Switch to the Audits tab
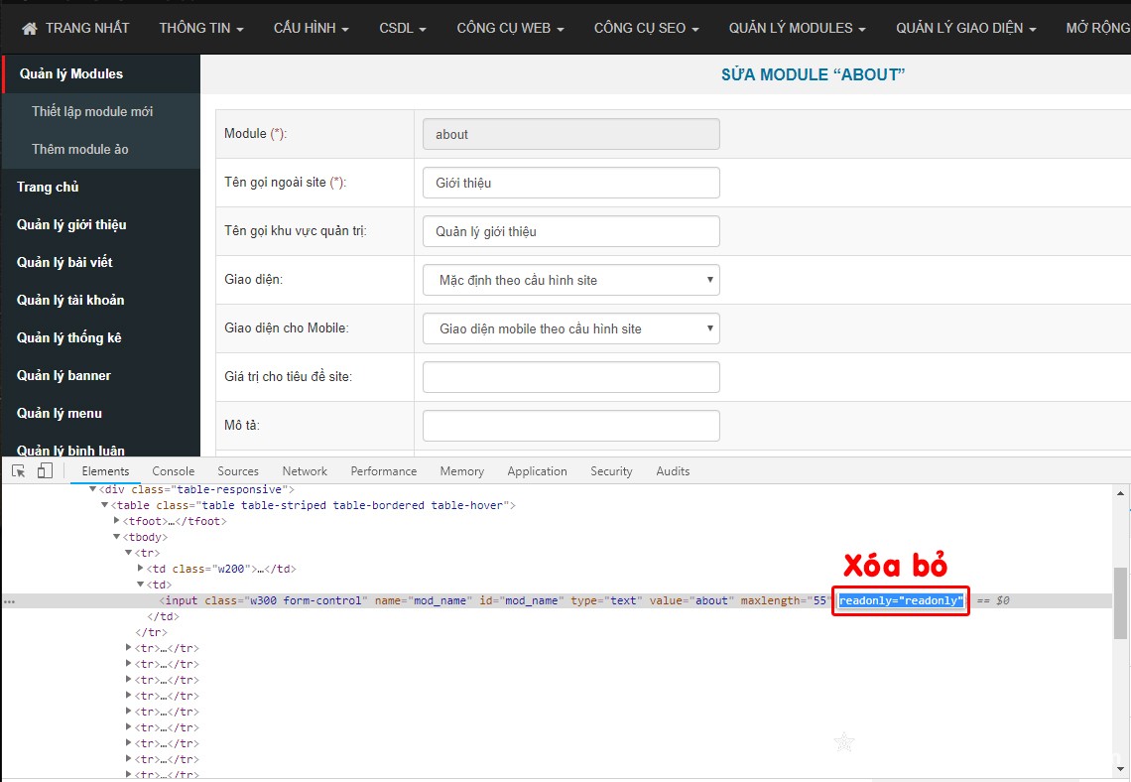The height and width of the screenshot is (782, 1131). click(x=673, y=471)
